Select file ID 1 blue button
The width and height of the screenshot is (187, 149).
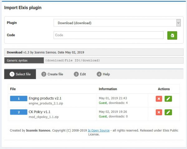click(x=19, y=99)
